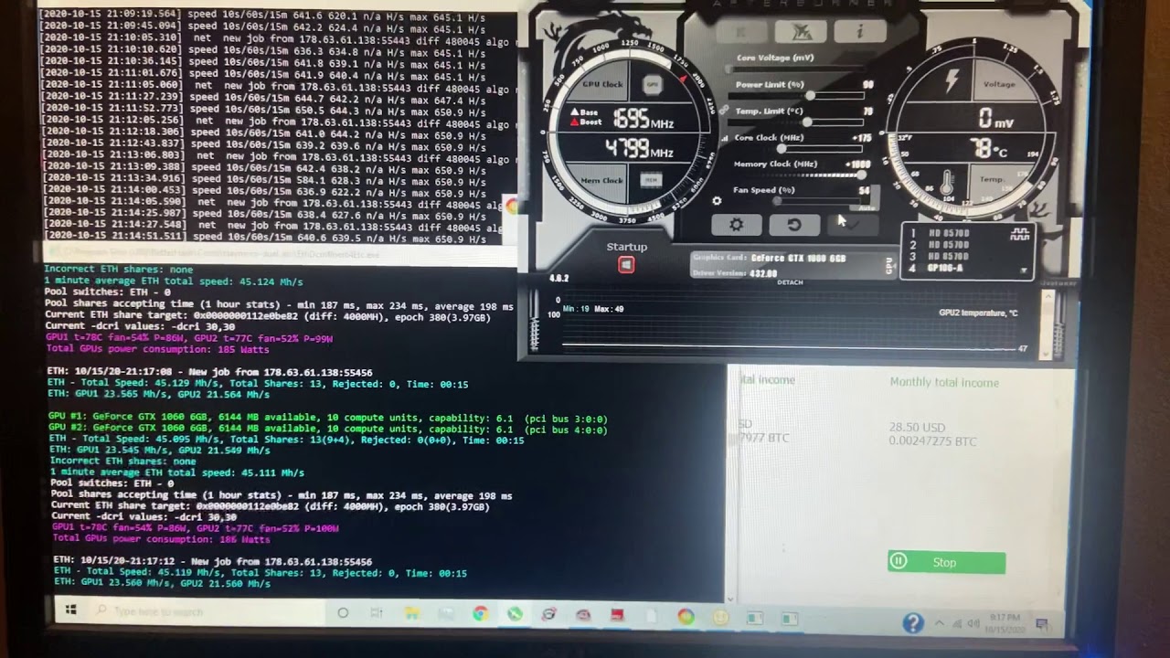Adjust the Power Limit (%) slider handle
1170x658 pixels.
810,96
